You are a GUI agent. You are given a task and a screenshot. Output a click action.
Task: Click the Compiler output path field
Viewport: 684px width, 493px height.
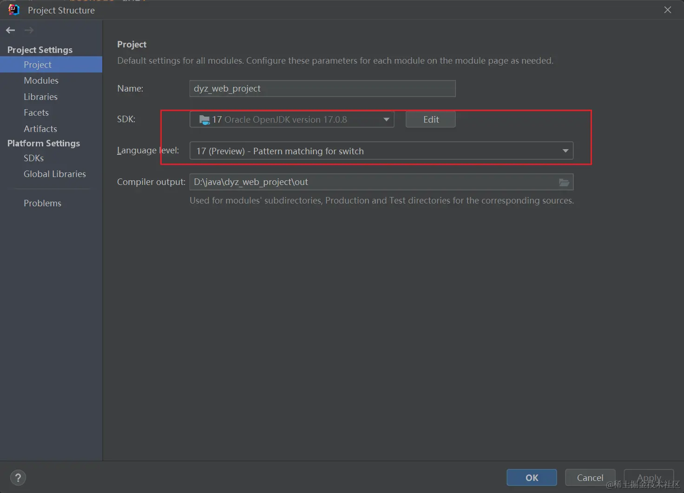coord(381,182)
